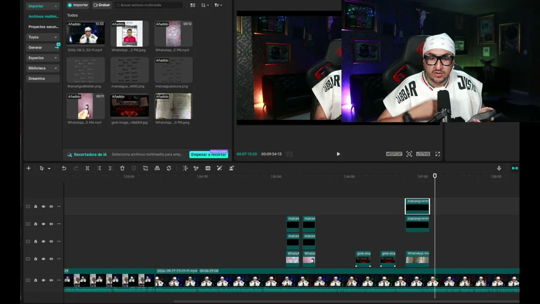Viewport: 540px width, 304px height.
Task: Open more options for the top track
Action: coord(59,206)
